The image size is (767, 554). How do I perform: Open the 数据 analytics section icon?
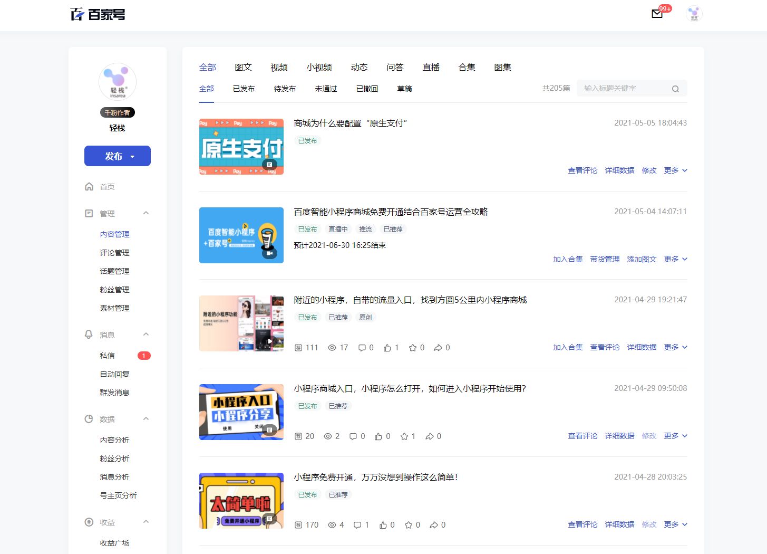click(89, 418)
